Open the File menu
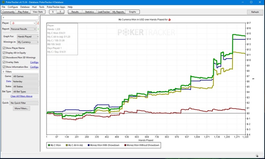The image size is (265, 159). click(3, 7)
